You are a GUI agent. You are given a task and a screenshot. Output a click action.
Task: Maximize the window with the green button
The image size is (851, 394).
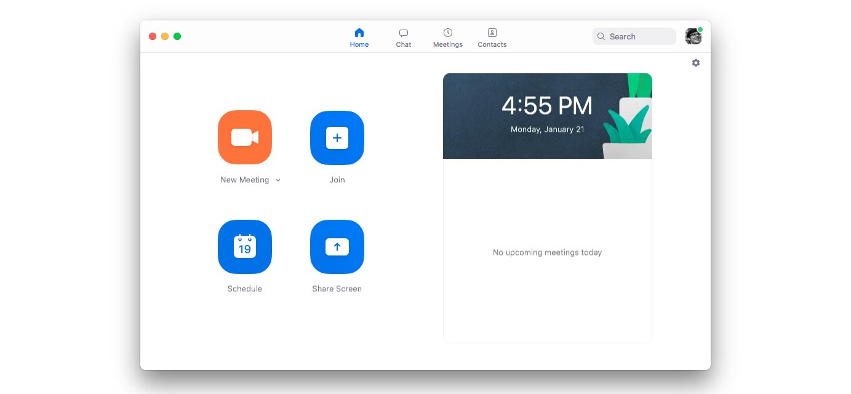pos(177,36)
